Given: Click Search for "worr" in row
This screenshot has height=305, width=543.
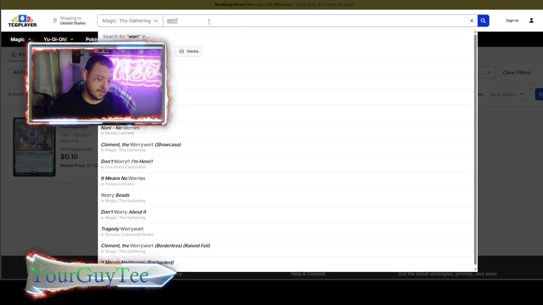Looking at the screenshot, I should pos(127,36).
